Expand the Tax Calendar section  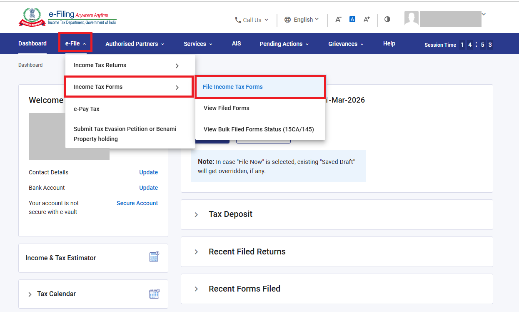30,294
